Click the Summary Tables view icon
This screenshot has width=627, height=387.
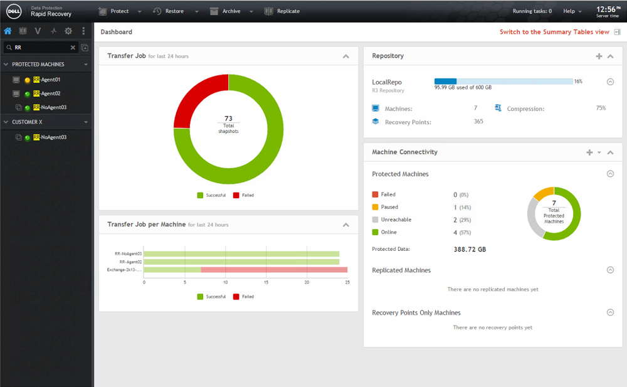click(618, 31)
